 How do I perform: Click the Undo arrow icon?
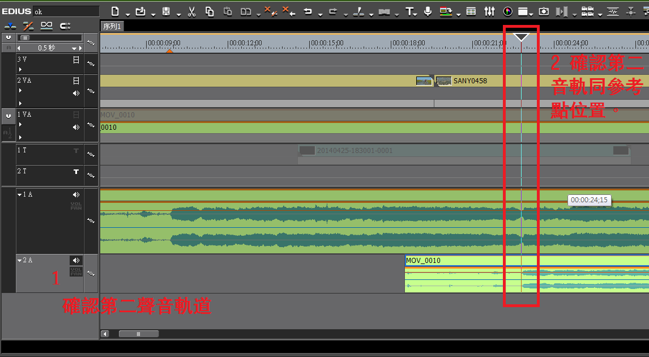tap(308, 11)
